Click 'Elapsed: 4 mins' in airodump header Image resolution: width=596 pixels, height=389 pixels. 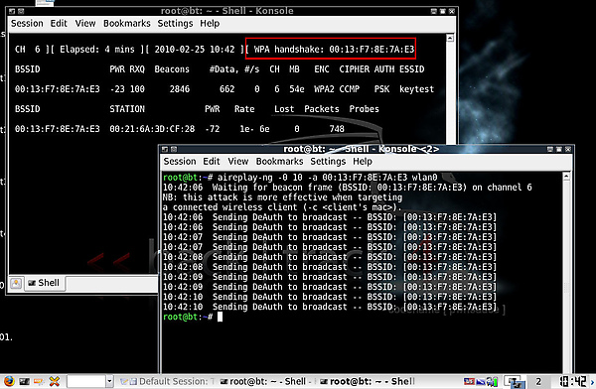pyautogui.click(x=97, y=50)
